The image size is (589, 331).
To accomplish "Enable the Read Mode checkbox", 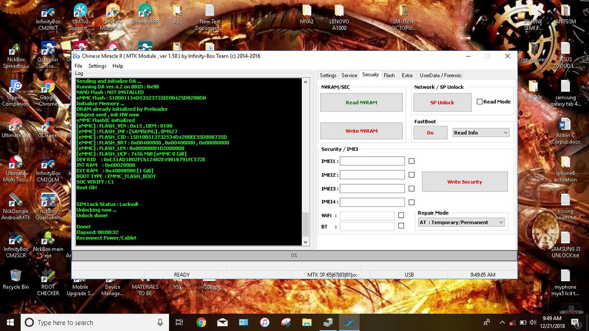I will [x=479, y=102].
